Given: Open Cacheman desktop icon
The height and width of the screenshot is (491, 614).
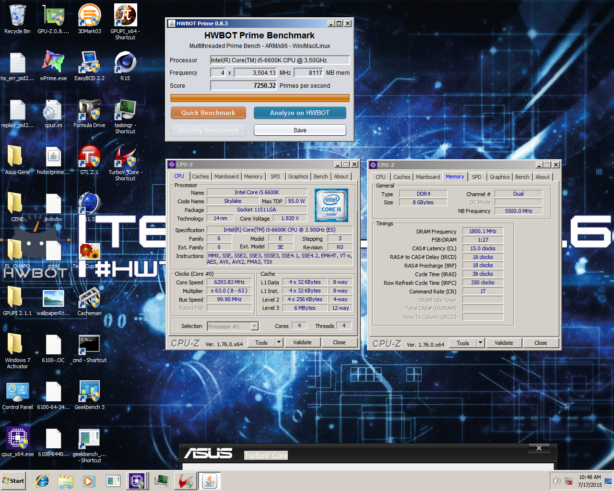Looking at the screenshot, I should (x=90, y=301).
